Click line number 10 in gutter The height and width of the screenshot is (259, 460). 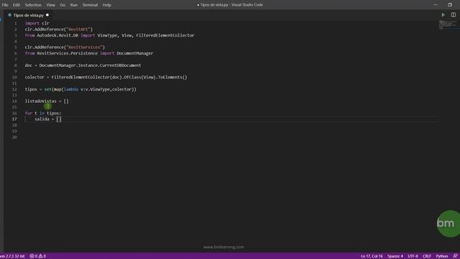coord(14,77)
